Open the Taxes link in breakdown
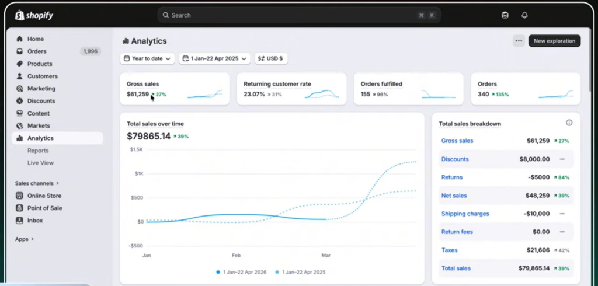 (x=449, y=250)
